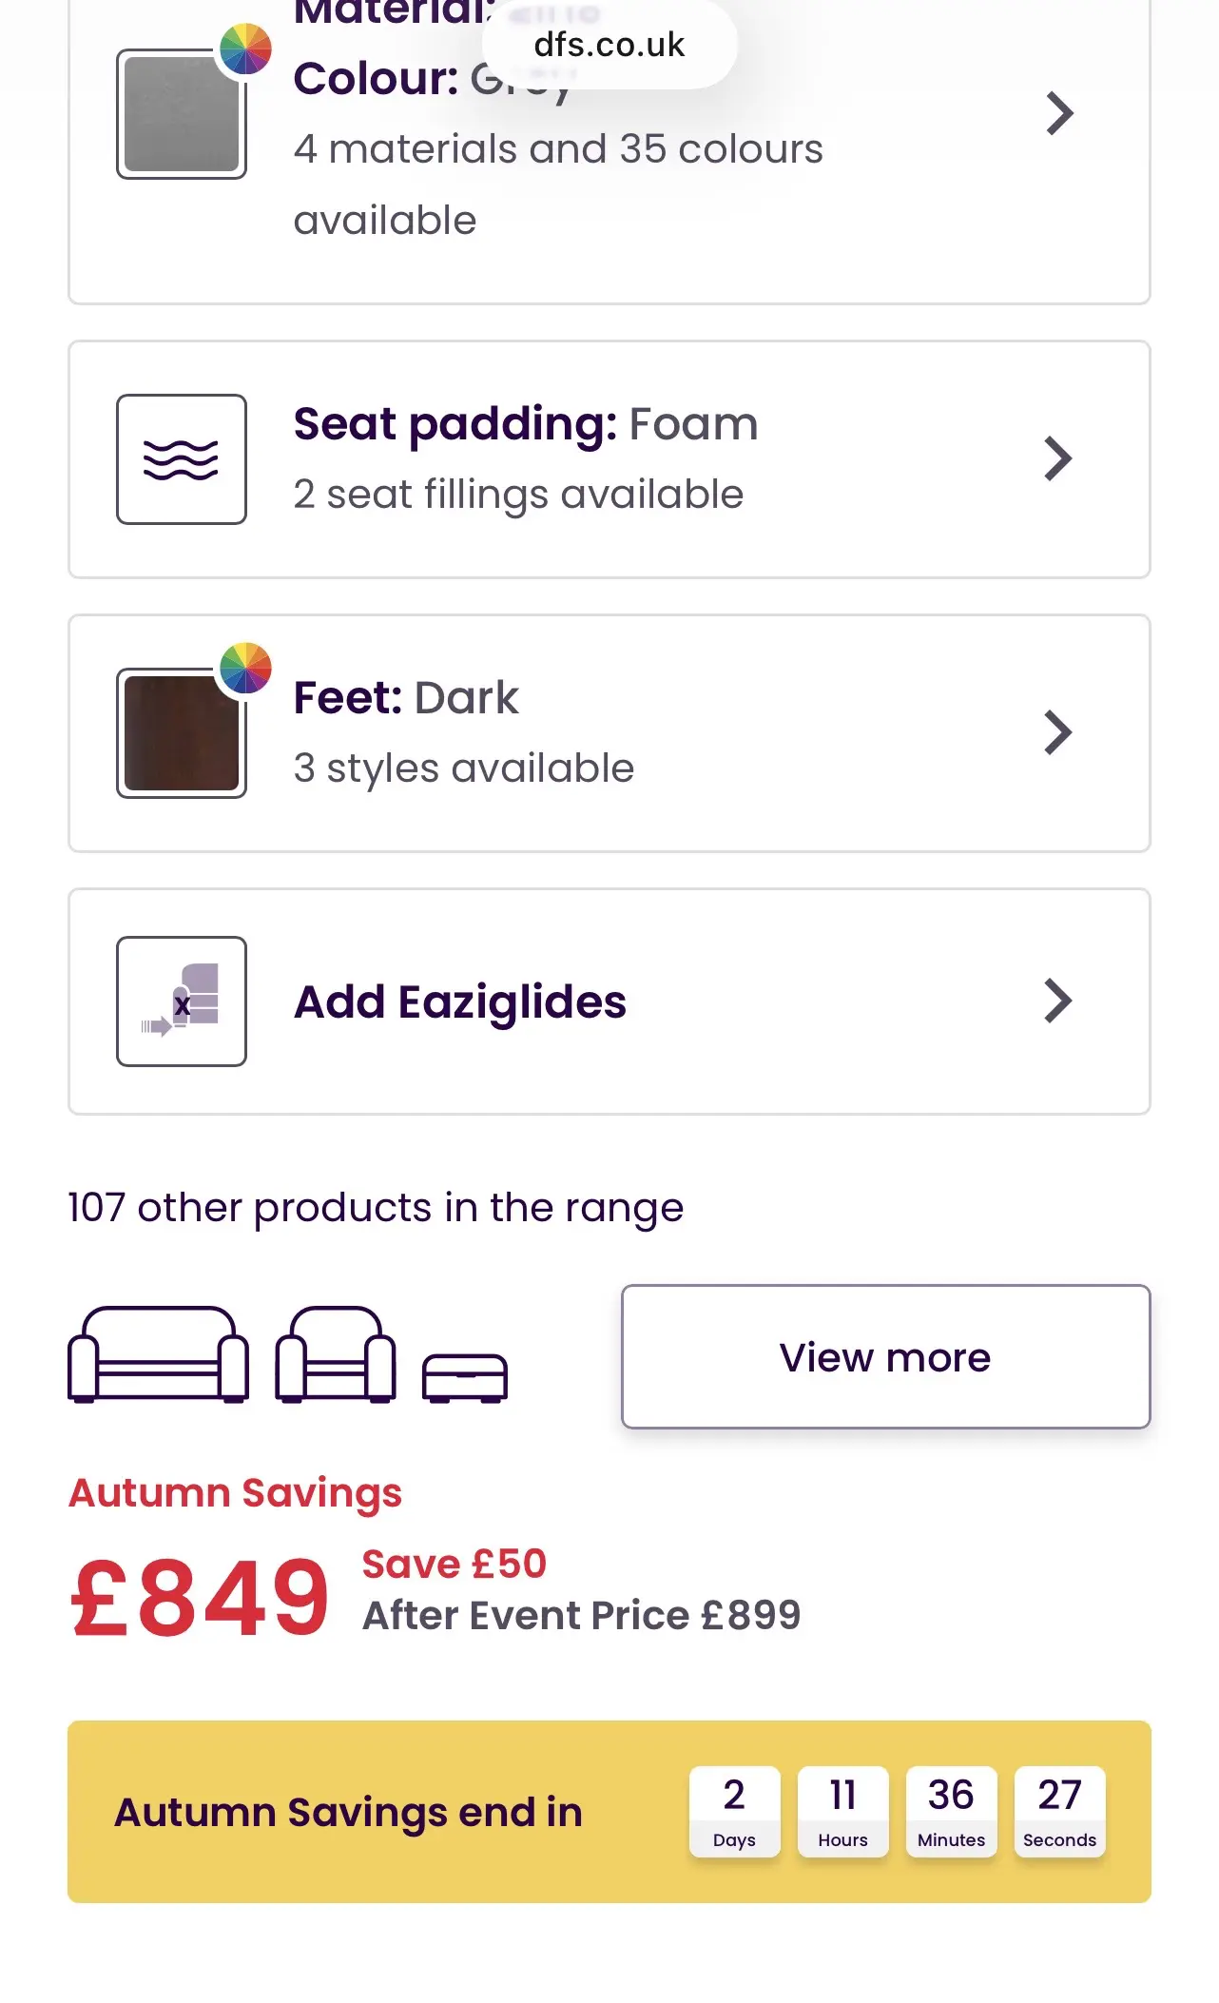
Task: Click the footstool outline icon
Action: 465,1378
